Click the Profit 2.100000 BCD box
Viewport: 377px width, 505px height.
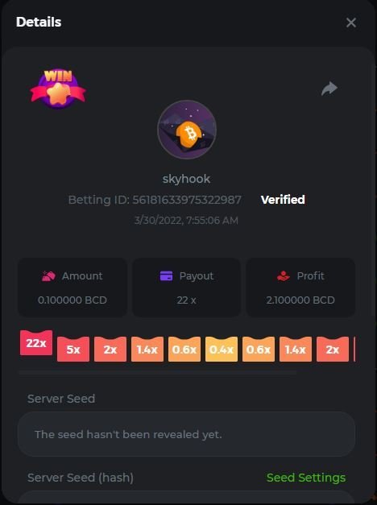tap(300, 288)
